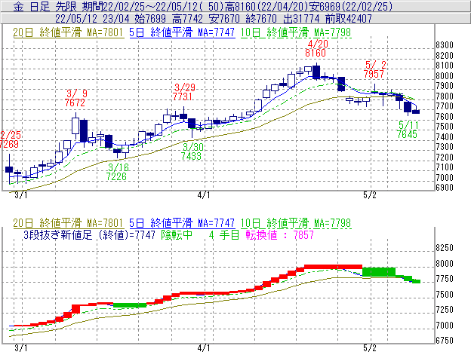
Task: Click the tall dark candlestick right after the 3/9 peak
Action: click(84, 131)
